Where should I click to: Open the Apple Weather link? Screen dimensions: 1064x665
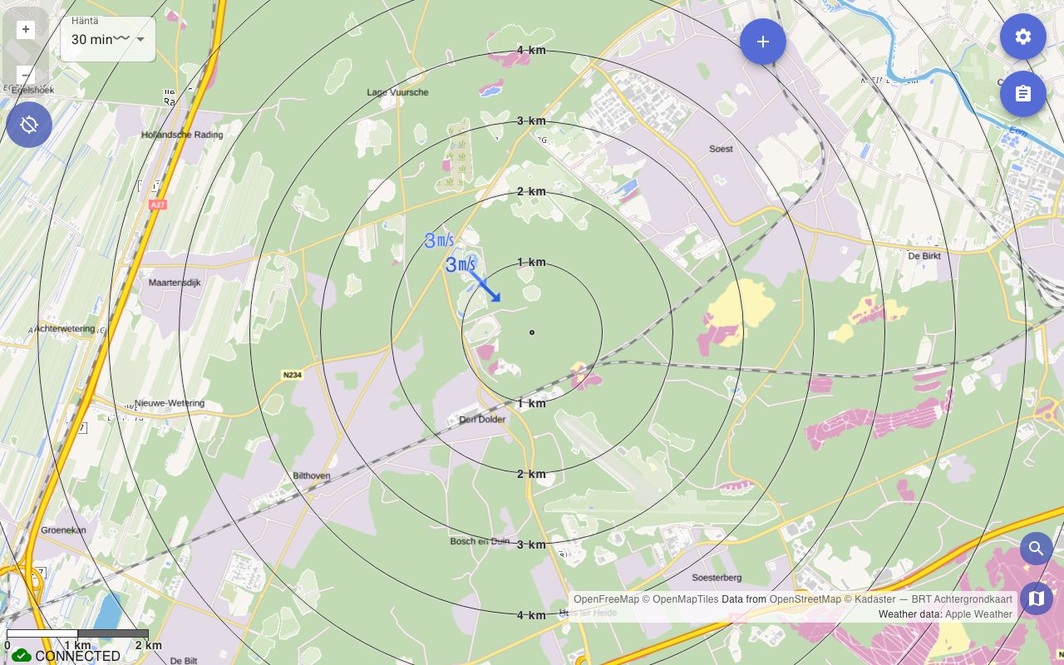pyautogui.click(x=978, y=614)
